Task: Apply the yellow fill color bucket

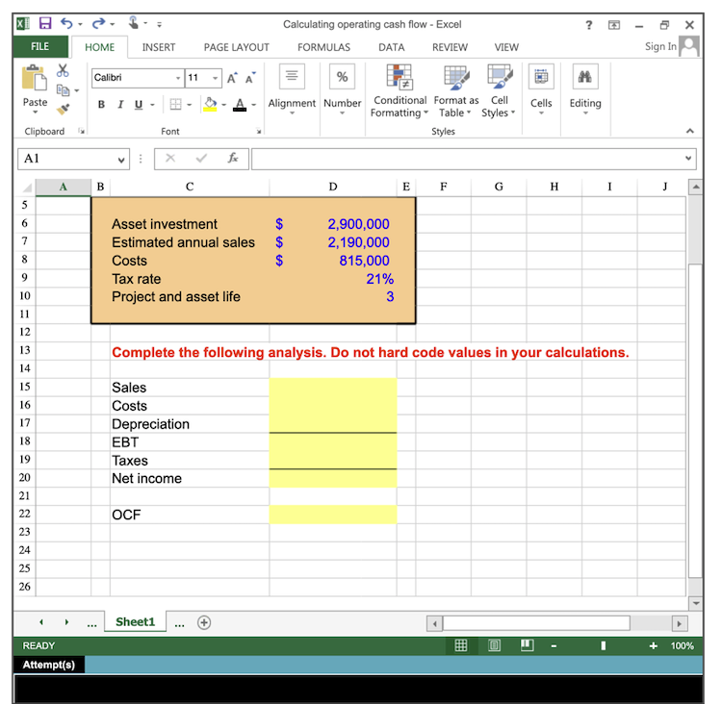Action: (211, 105)
